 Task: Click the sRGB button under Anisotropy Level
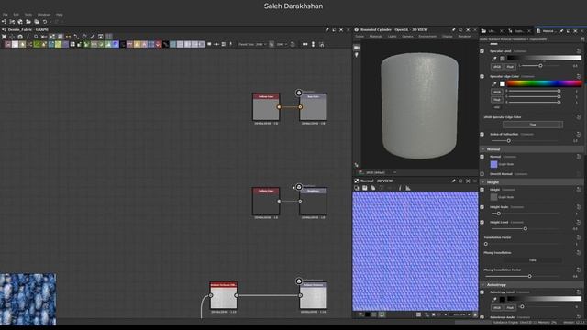pos(497,308)
